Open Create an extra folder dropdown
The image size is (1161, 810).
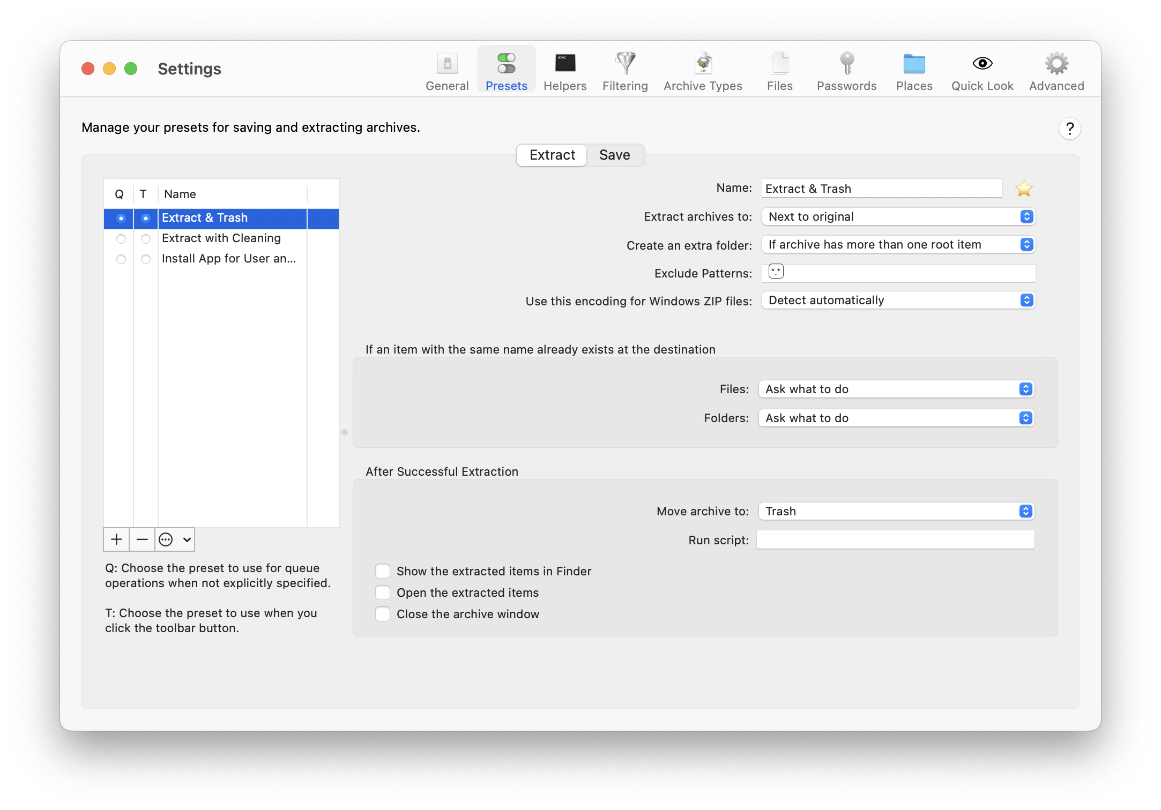point(898,244)
